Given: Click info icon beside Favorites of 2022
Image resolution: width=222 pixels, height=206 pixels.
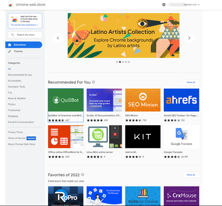Looking at the screenshot, I should (83, 175).
